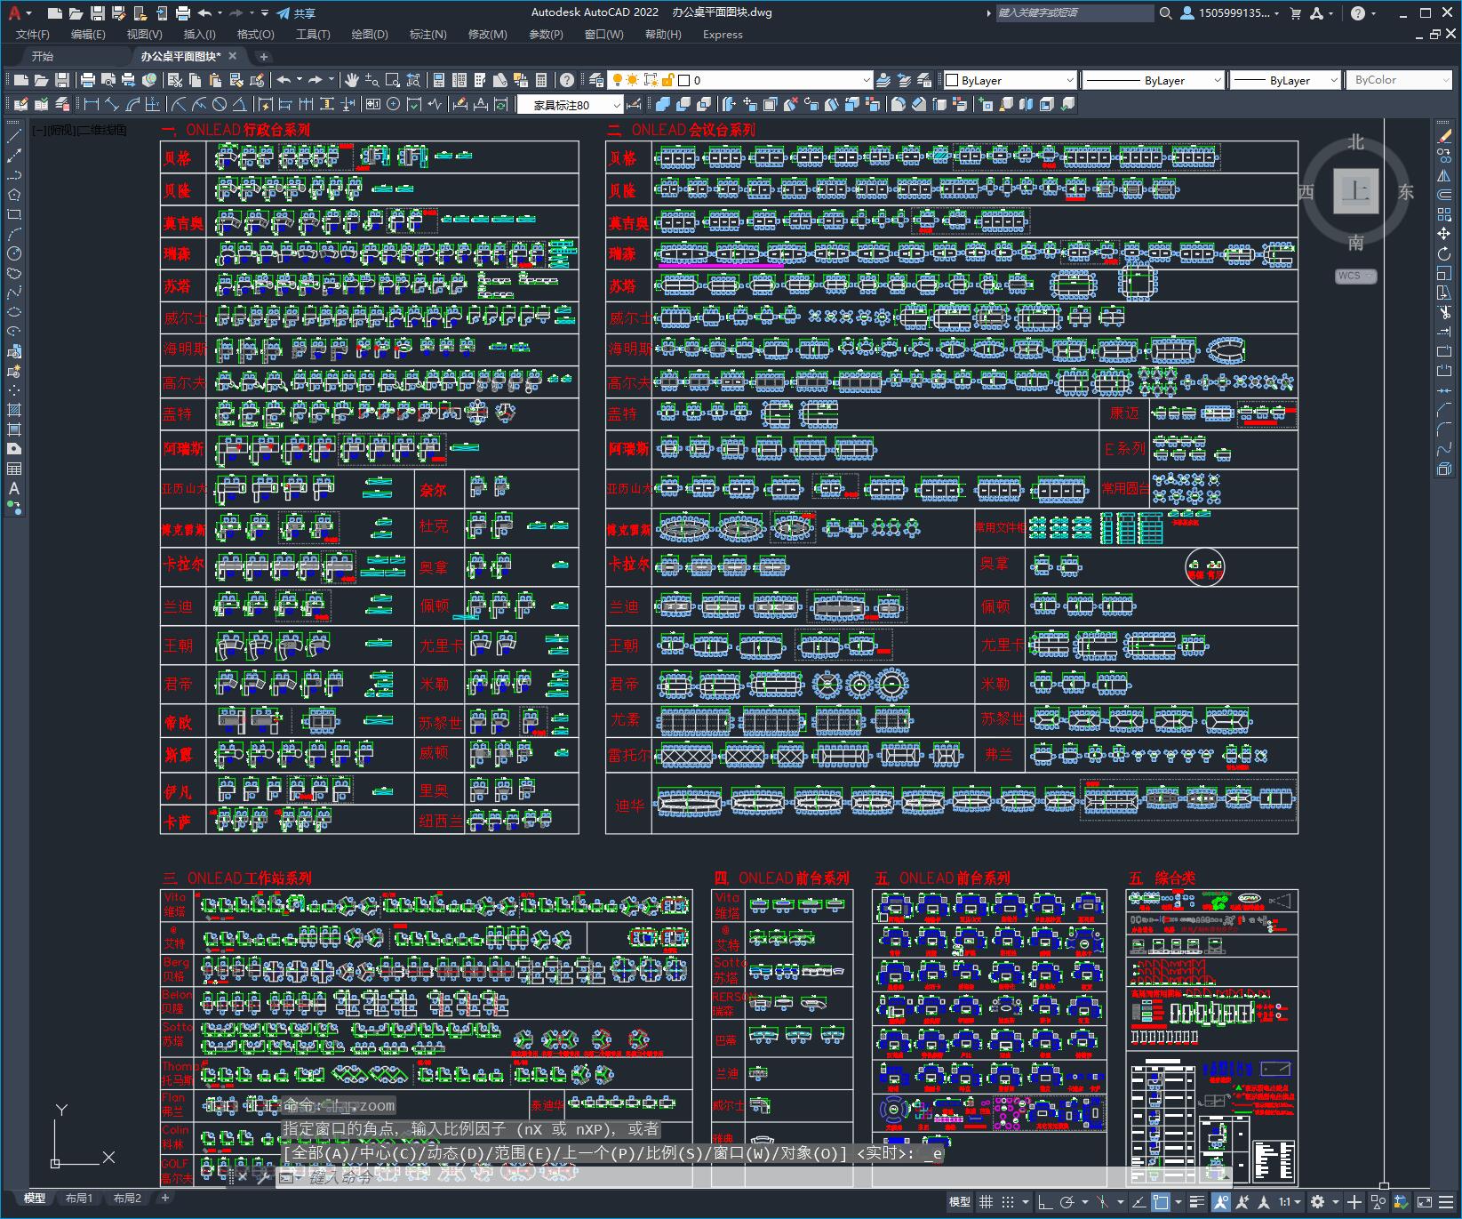Open the layer dropdown showing 0
The image size is (1462, 1219).
(741, 80)
